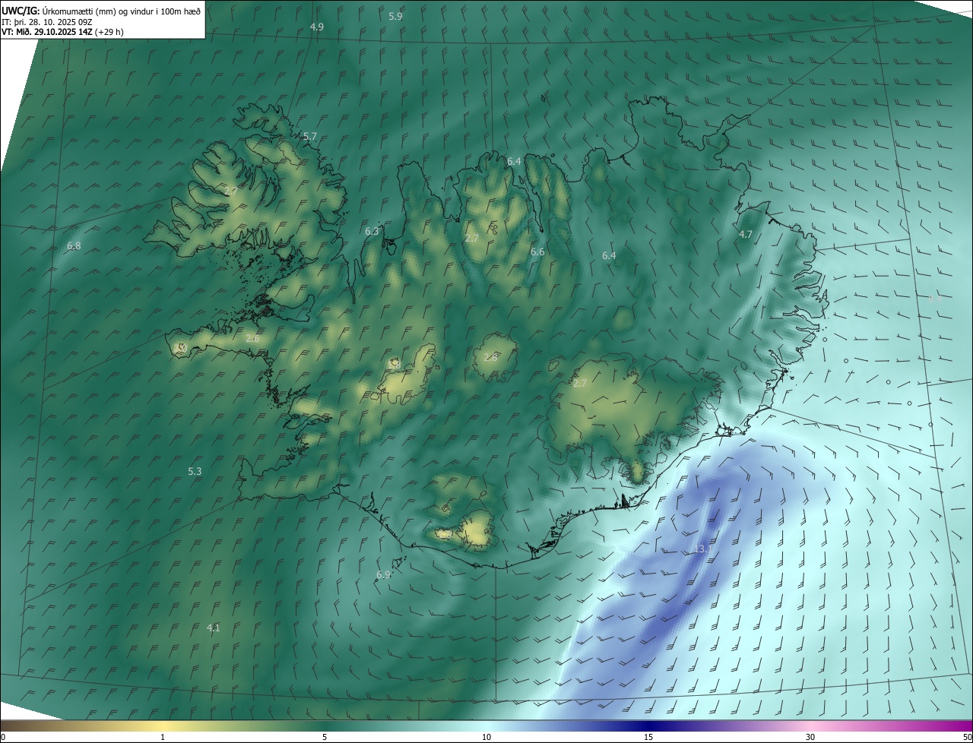
Task: Click the 13.1 peak value in the blue band
Action: pyautogui.click(x=702, y=549)
